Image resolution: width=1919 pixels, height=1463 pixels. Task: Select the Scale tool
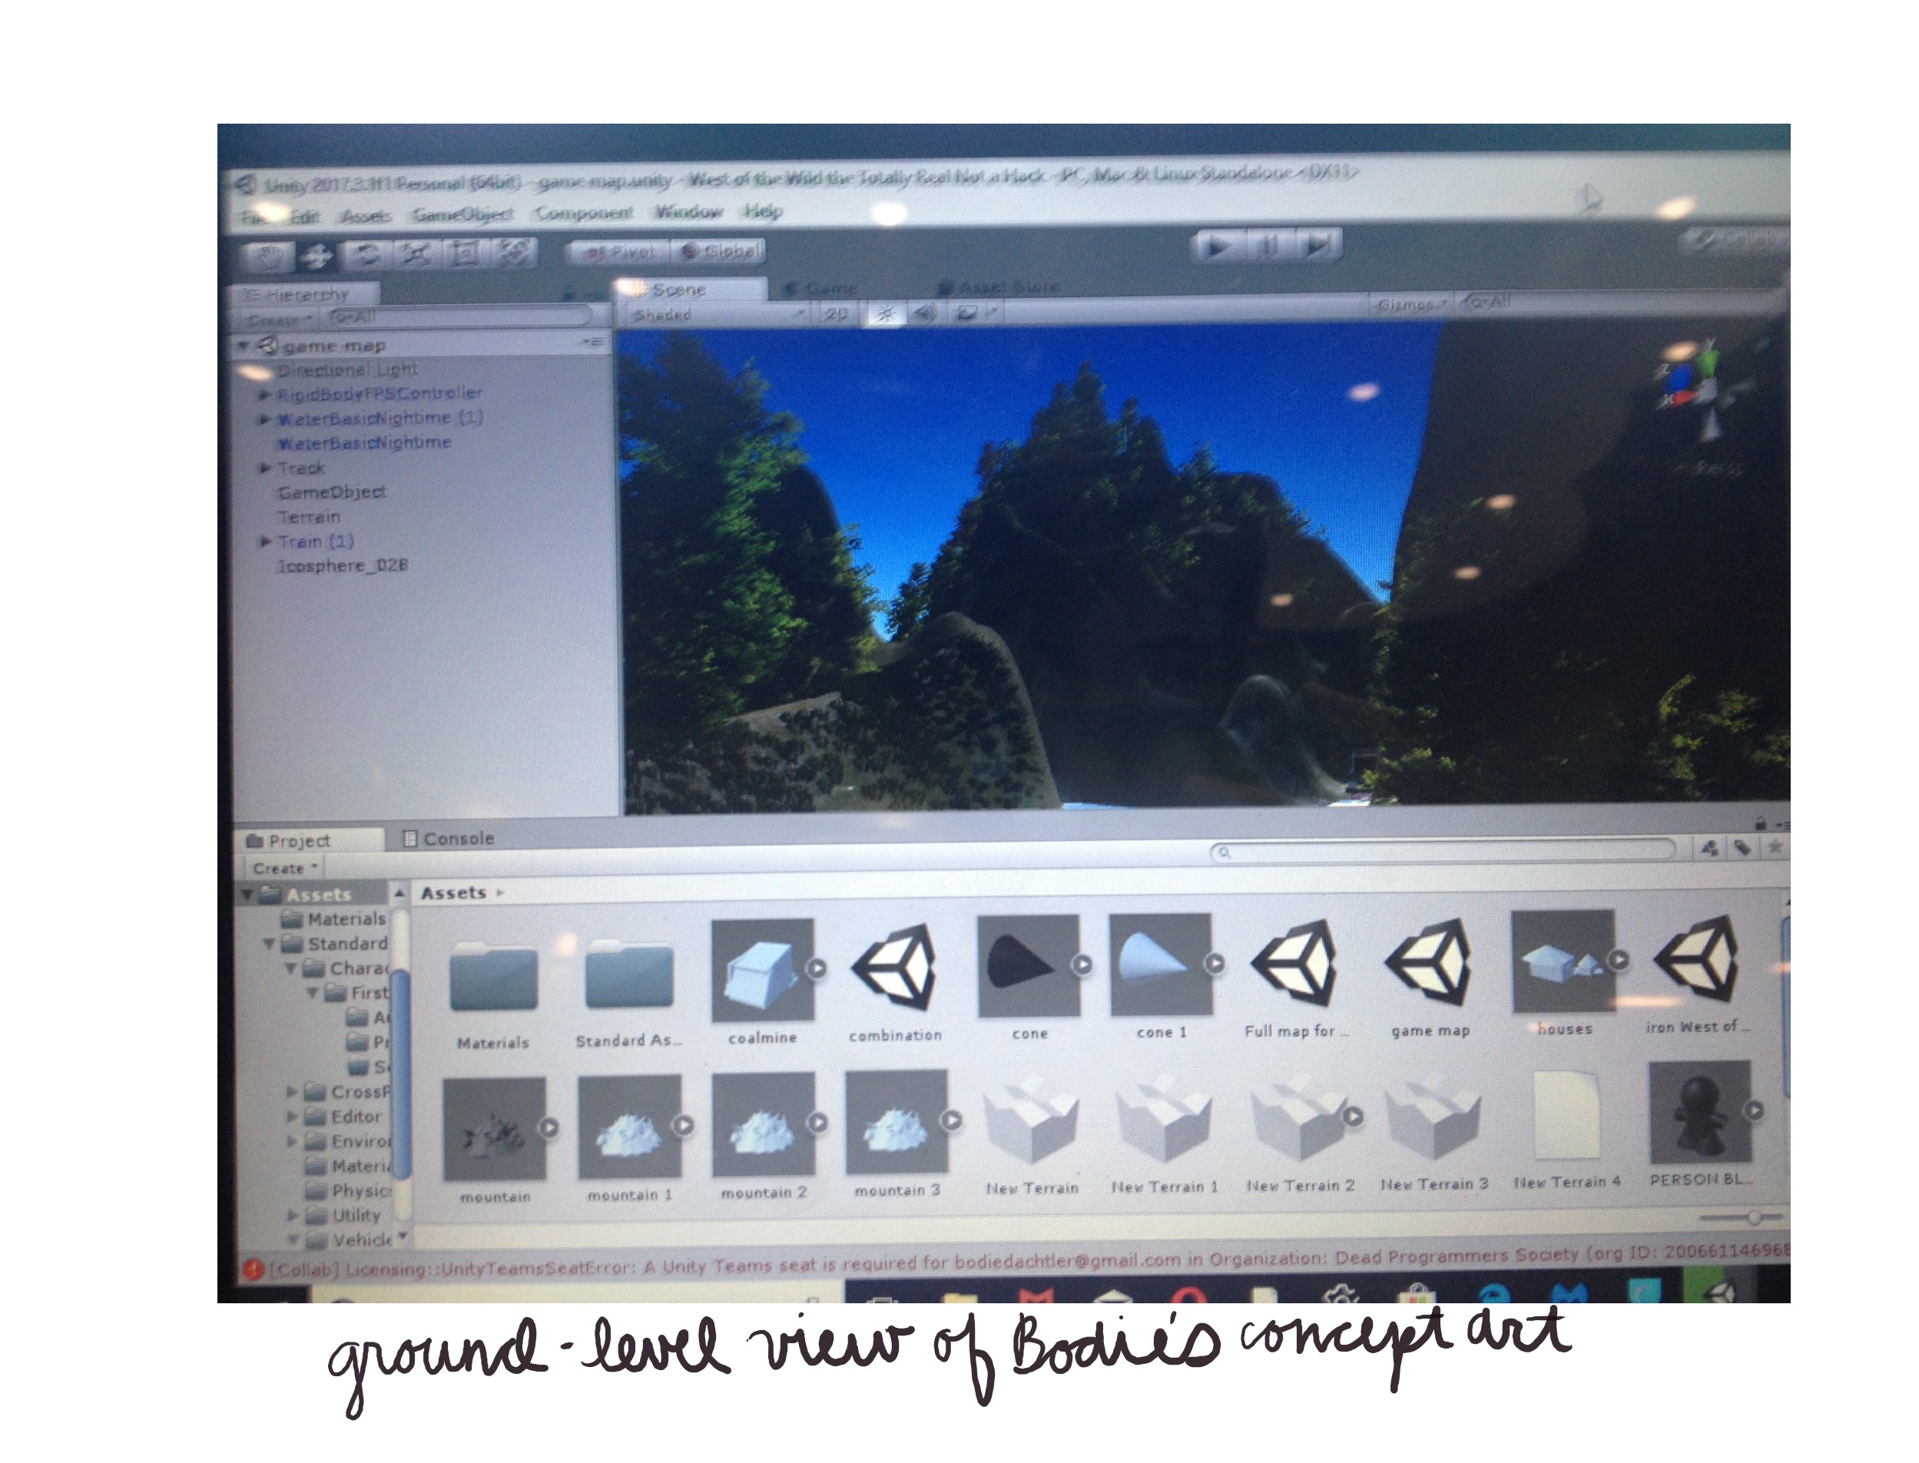(416, 253)
